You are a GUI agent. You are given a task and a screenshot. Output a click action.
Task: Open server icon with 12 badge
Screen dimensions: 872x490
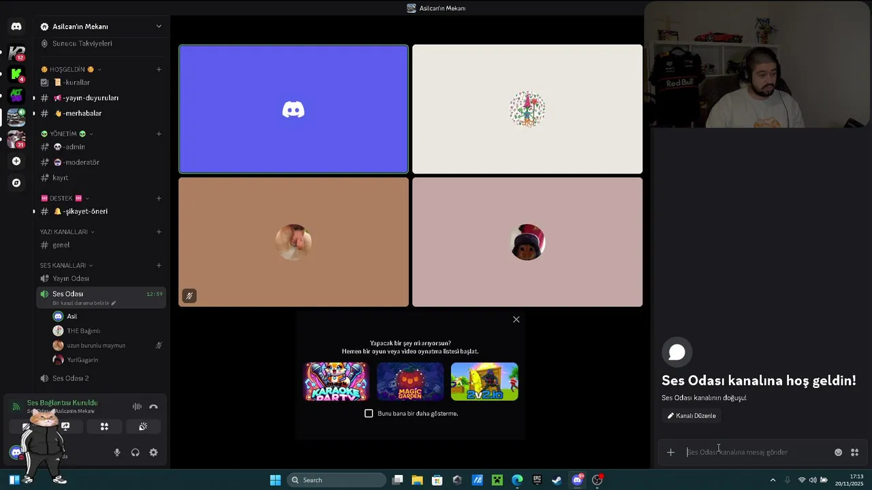pos(16,52)
